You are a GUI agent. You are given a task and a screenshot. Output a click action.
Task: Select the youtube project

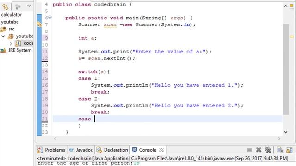10,22
